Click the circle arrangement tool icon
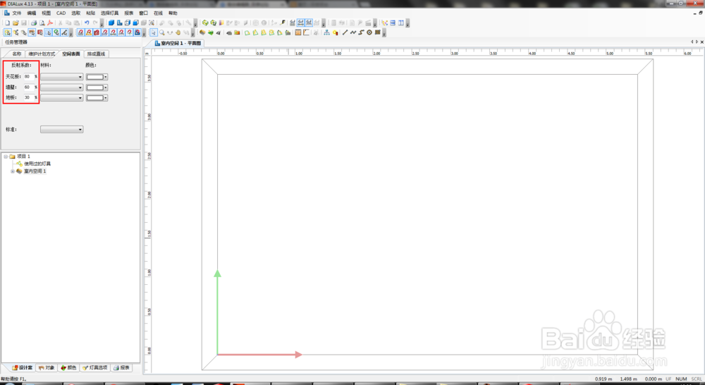 pos(369,32)
